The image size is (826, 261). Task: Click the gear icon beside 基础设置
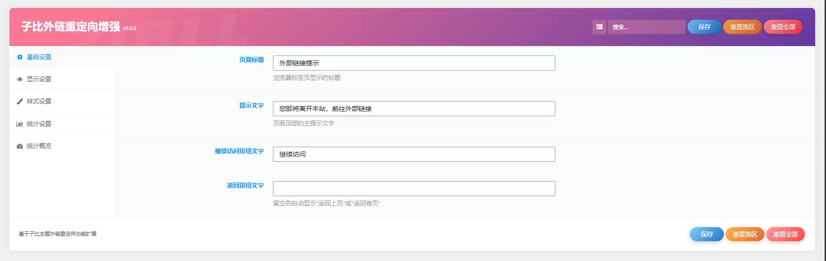coord(20,57)
